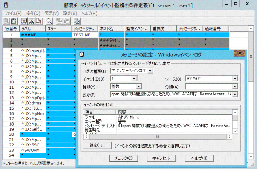Click the キャンセル button

(x=160, y=158)
